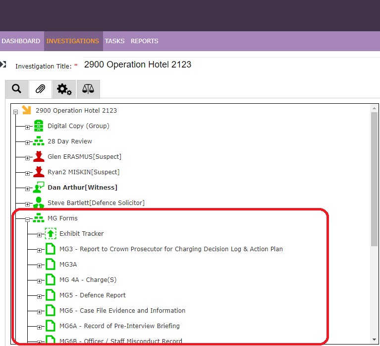This screenshot has height=346, width=380.
Task: Click the scrollbar down arrow
Action: click(374, 340)
